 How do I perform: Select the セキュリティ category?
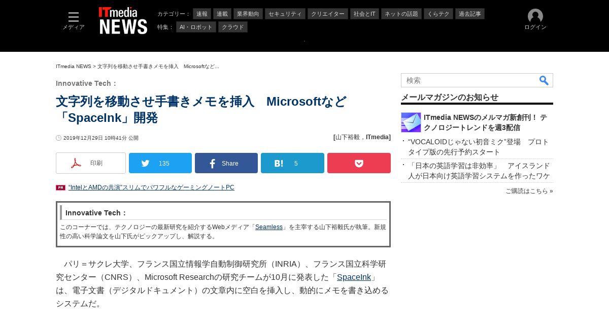[285, 14]
